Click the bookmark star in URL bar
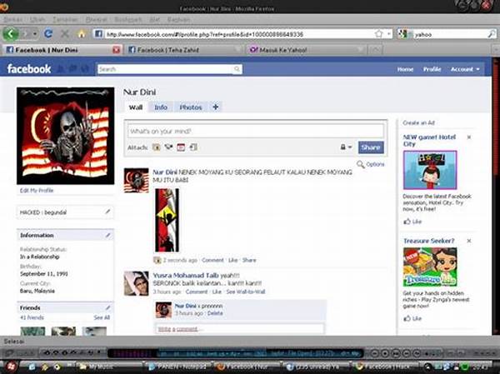This screenshot has height=374, width=500. click(x=379, y=34)
